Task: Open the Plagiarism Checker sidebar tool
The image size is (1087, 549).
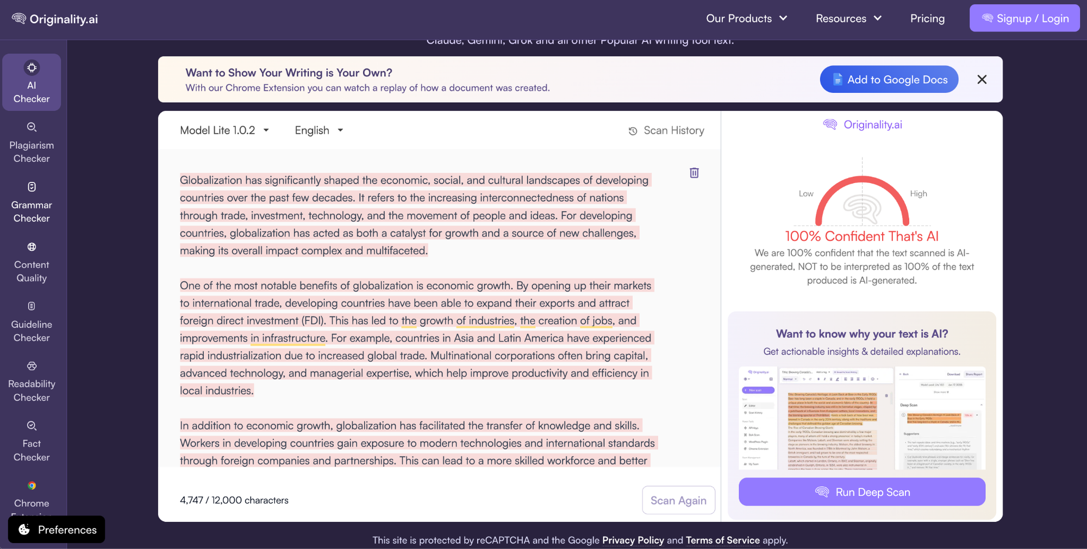Action: pyautogui.click(x=32, y=142)
